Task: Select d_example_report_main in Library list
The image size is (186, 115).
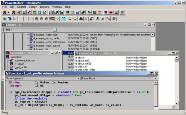Action: [x=46, y=35]
